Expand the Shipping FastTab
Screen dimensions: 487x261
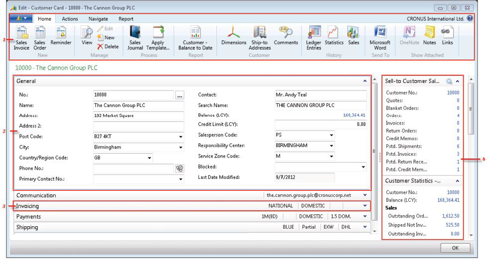[365, 227]
